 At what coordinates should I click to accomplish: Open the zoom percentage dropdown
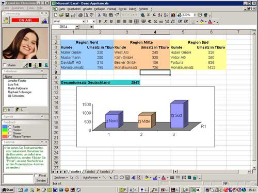click(195, 15)
